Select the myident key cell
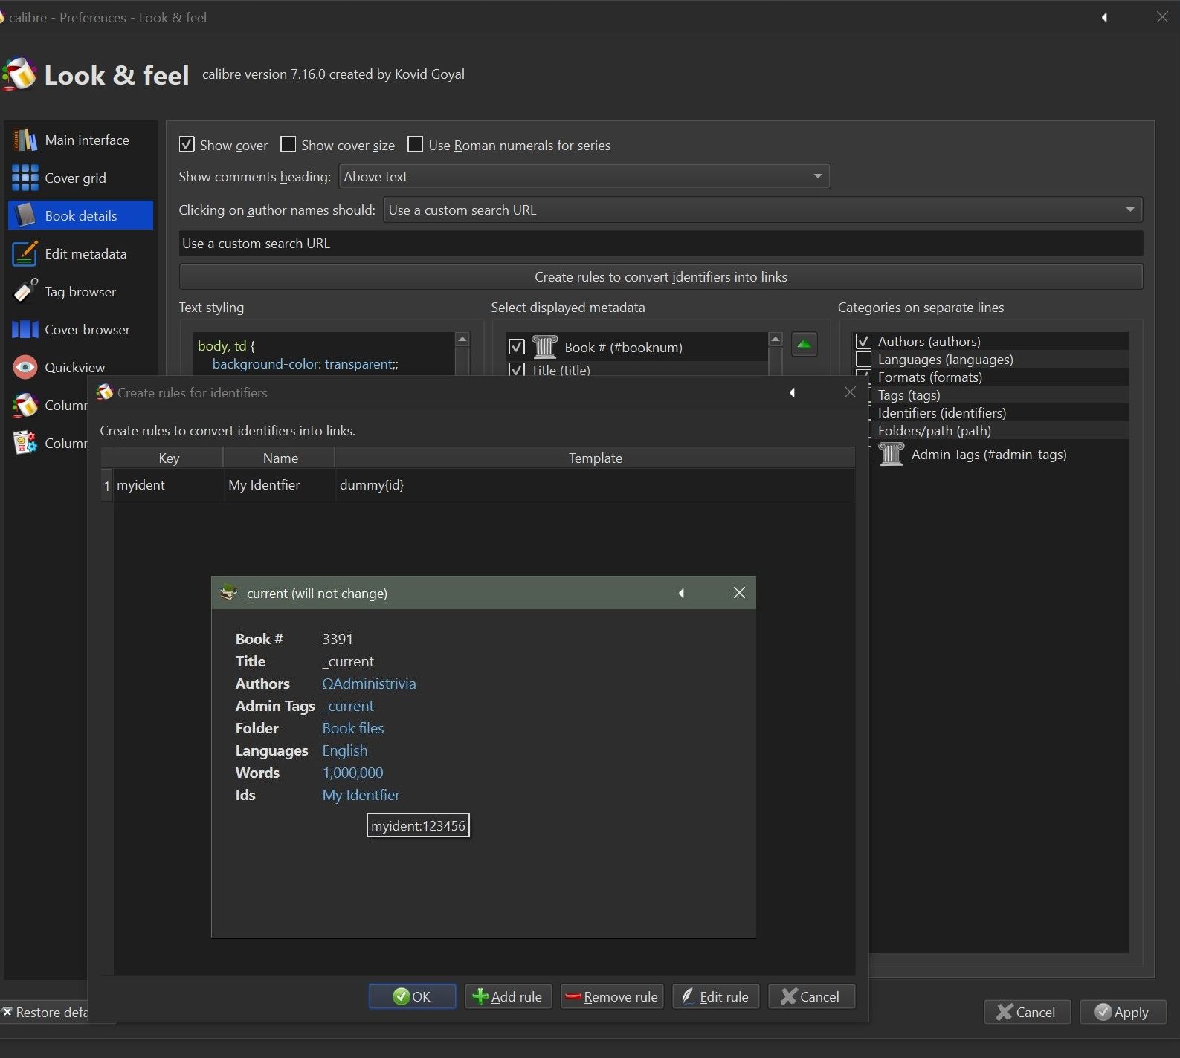Image resolution: width=1180 pixels, height=1058 pixels. click(169, 485)
